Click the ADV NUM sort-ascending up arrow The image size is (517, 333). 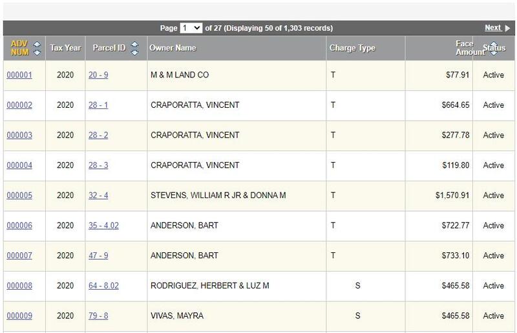tap(37, 45)
